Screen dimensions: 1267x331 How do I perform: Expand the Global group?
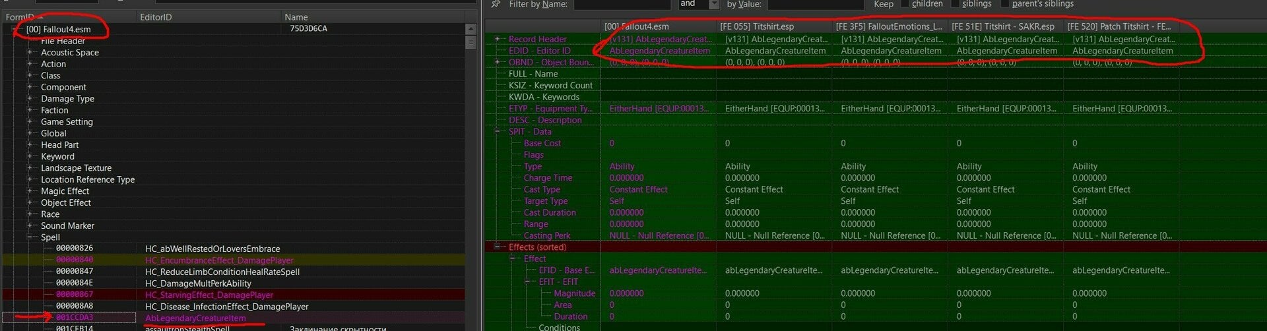click(30, 133)
